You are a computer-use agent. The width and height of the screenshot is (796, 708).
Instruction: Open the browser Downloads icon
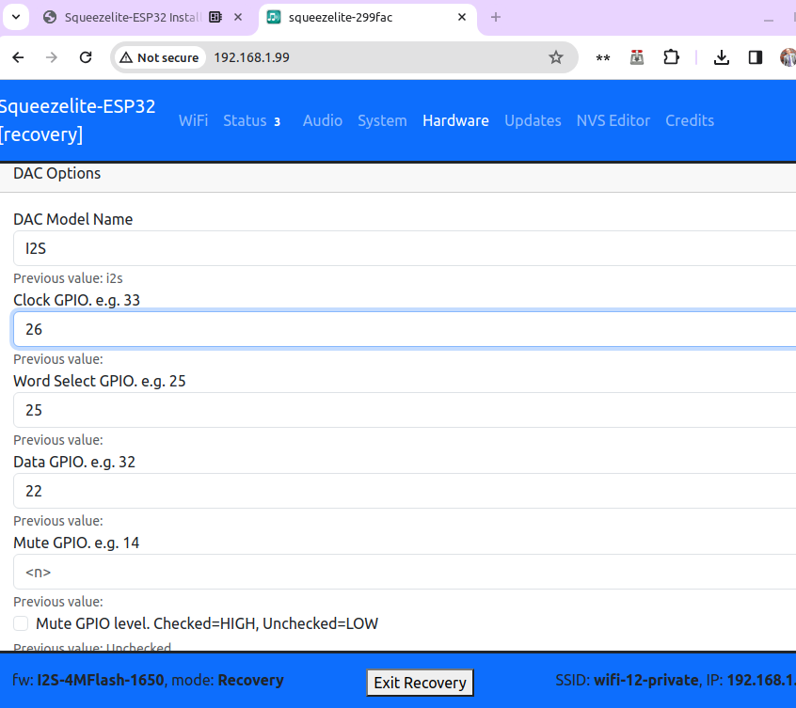[x=722, y=57]
